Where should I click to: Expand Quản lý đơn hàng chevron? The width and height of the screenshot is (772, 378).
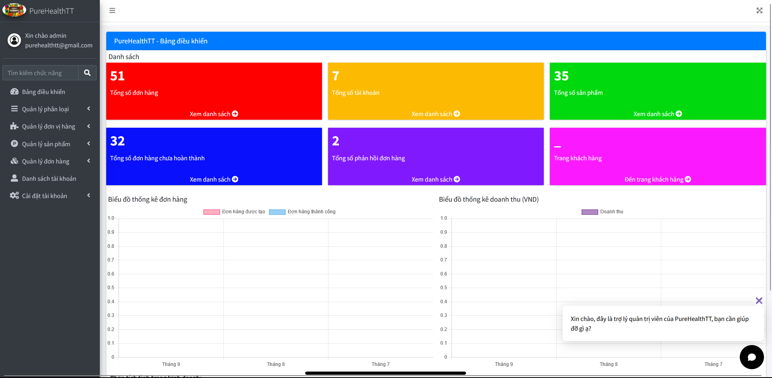click(89, 161)
